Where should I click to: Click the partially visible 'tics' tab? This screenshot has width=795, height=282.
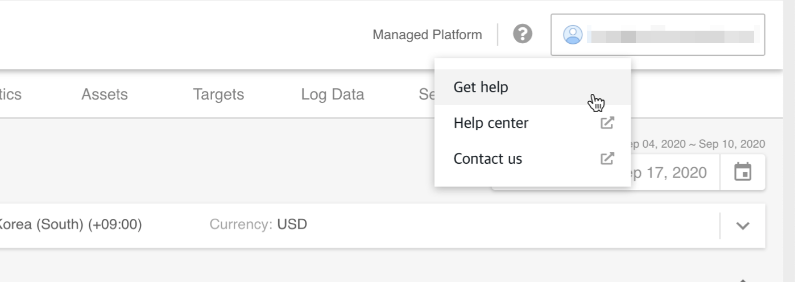10,94
